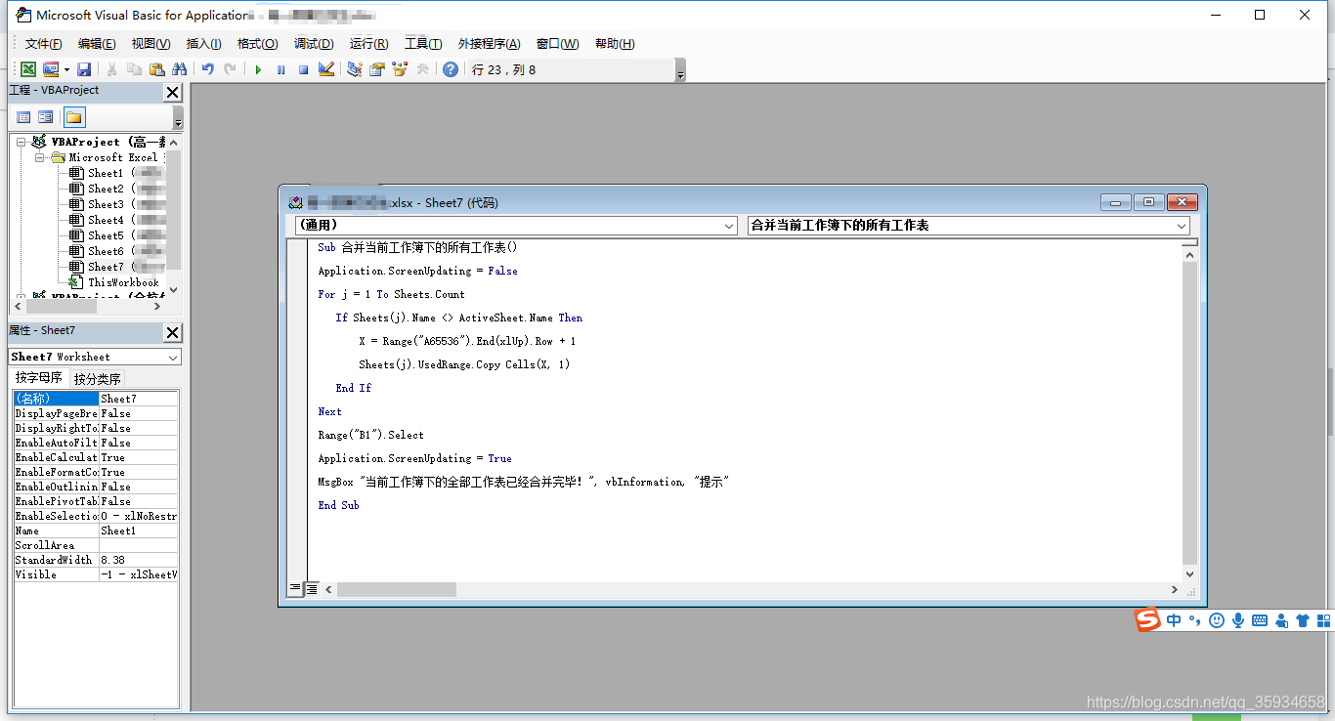Click the code window horizontal scrollbar
The width and height of the screenshot is (1335, 721).
[397, 589]
